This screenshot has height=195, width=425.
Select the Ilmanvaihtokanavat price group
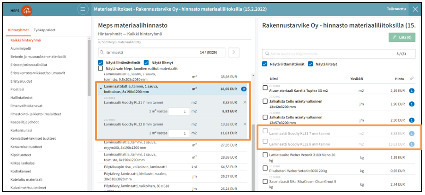(x=26, y=106)
